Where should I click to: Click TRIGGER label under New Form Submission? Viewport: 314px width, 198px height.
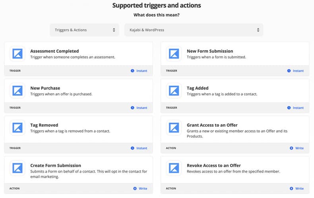171,71
